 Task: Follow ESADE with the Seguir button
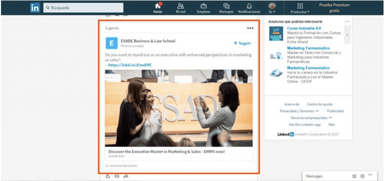pos(242,43)
